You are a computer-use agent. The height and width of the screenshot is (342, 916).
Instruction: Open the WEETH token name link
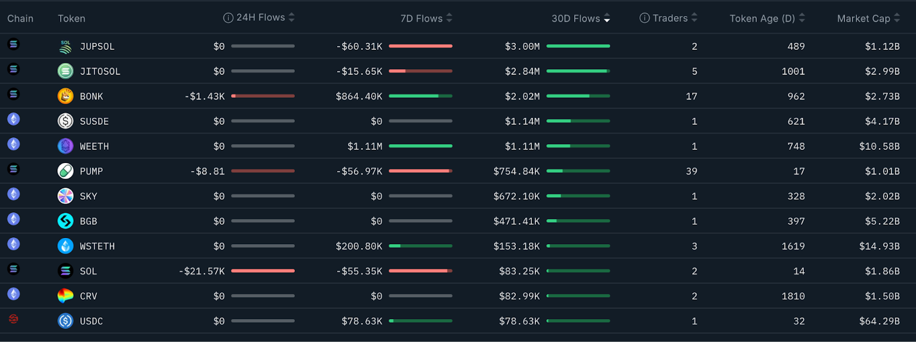(x=94, y=146)
